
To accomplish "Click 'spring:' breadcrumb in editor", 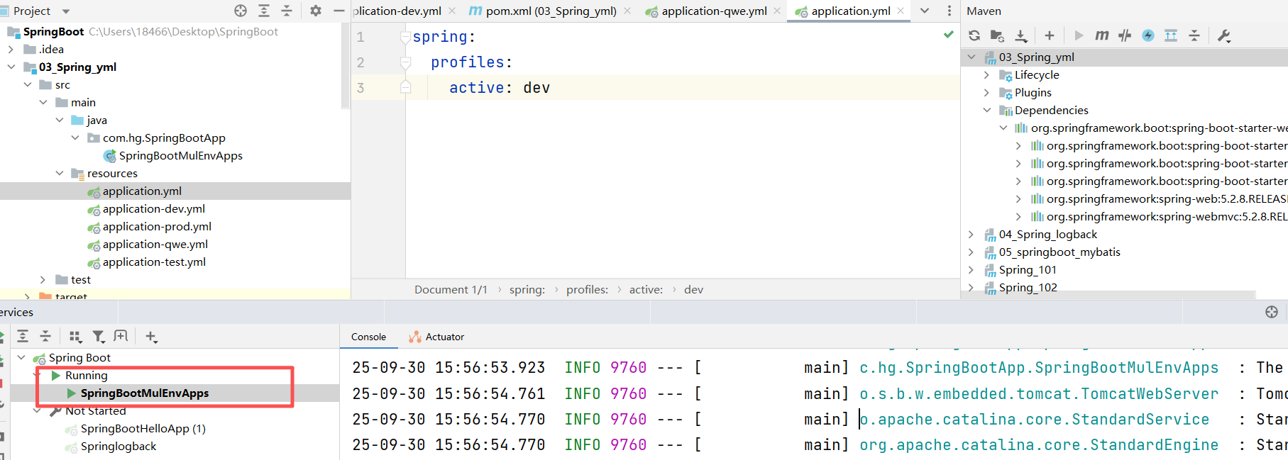I will (527, 289).
